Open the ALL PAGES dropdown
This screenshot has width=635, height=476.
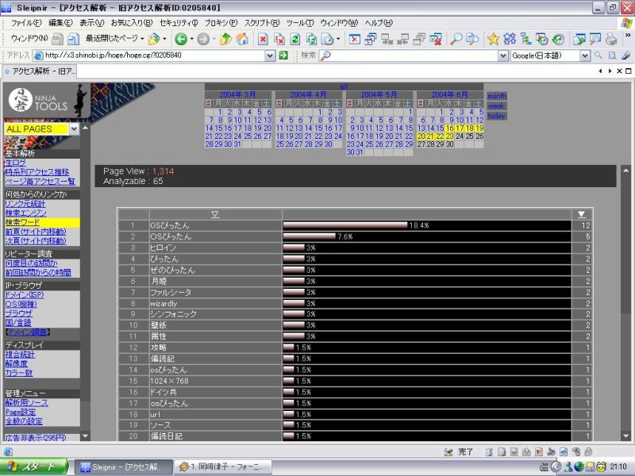pyautogui.click(x=74, y=129)
